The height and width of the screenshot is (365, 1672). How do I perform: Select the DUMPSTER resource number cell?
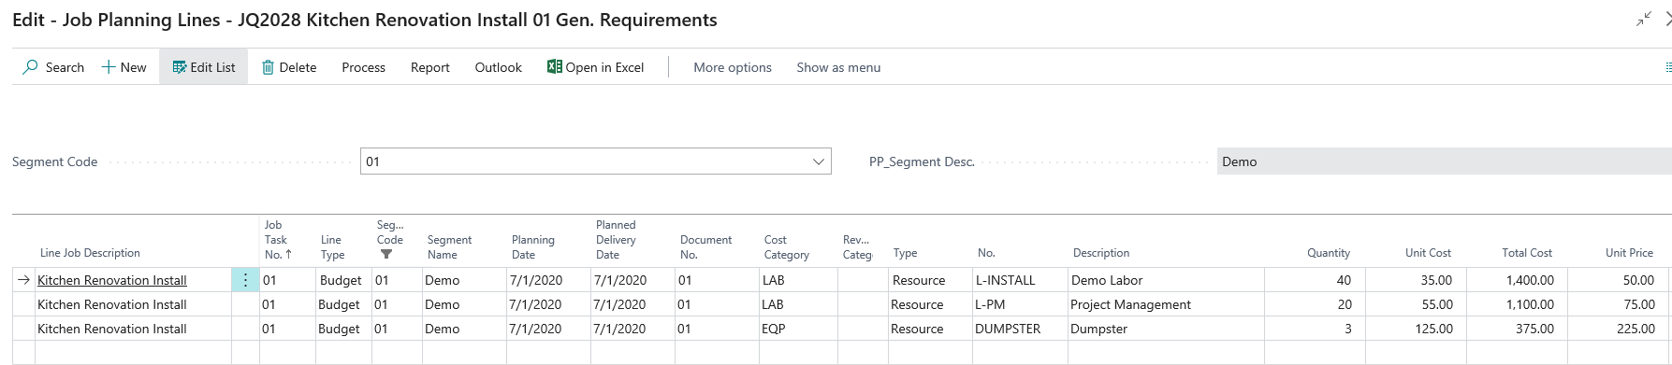pos(1020,329)
